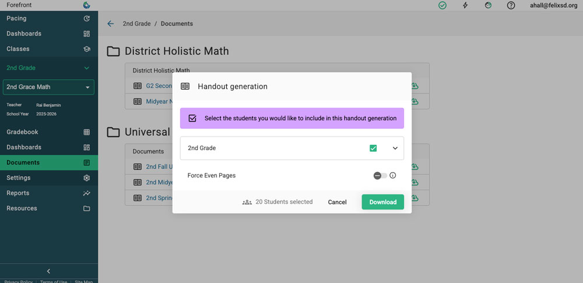Click the face icon in top bar
The image size is (583, 283).
tap(489, 5)
